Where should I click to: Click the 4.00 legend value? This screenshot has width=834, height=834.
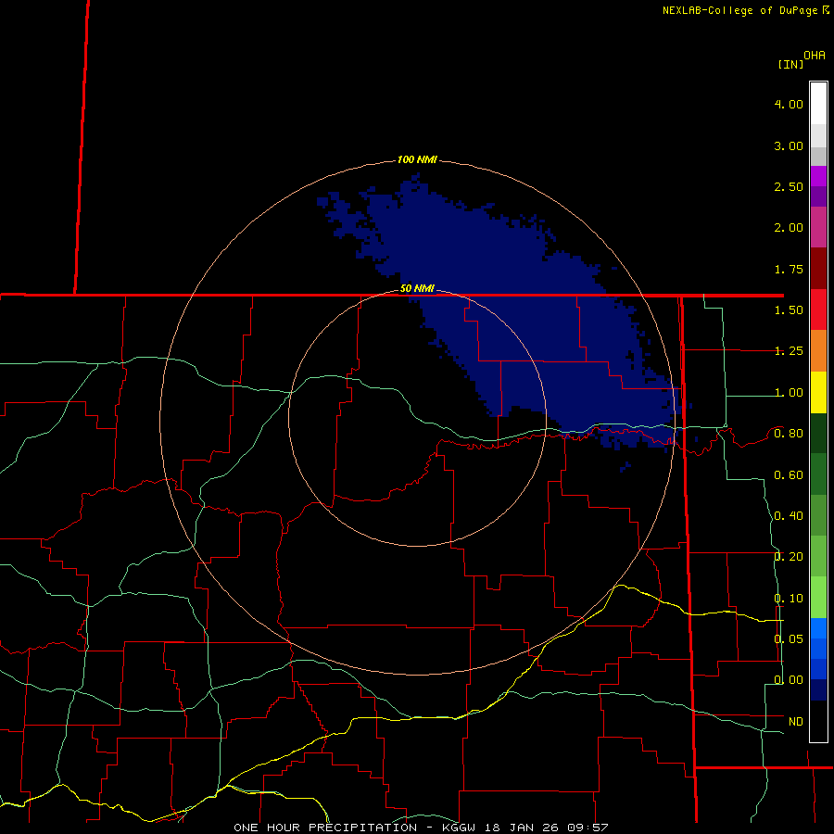coord(789,104)
